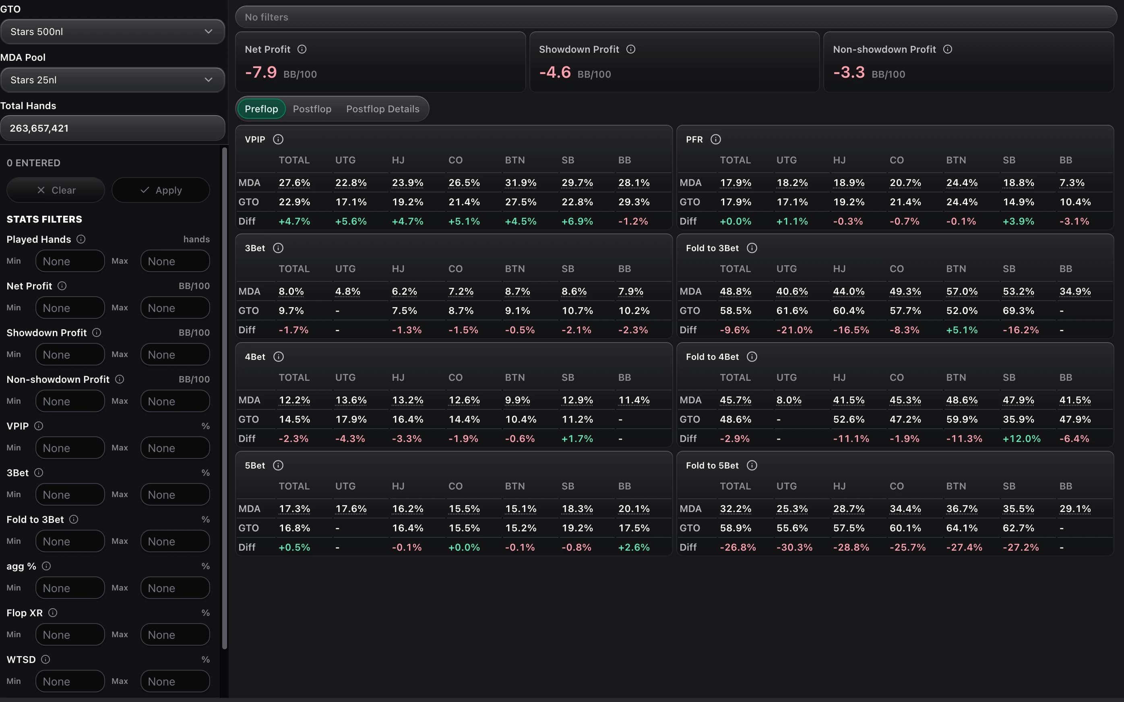Click info icon beside Flop XR filter
The width and height of the screenshot is (1124, 702).
tap(52, 613)
